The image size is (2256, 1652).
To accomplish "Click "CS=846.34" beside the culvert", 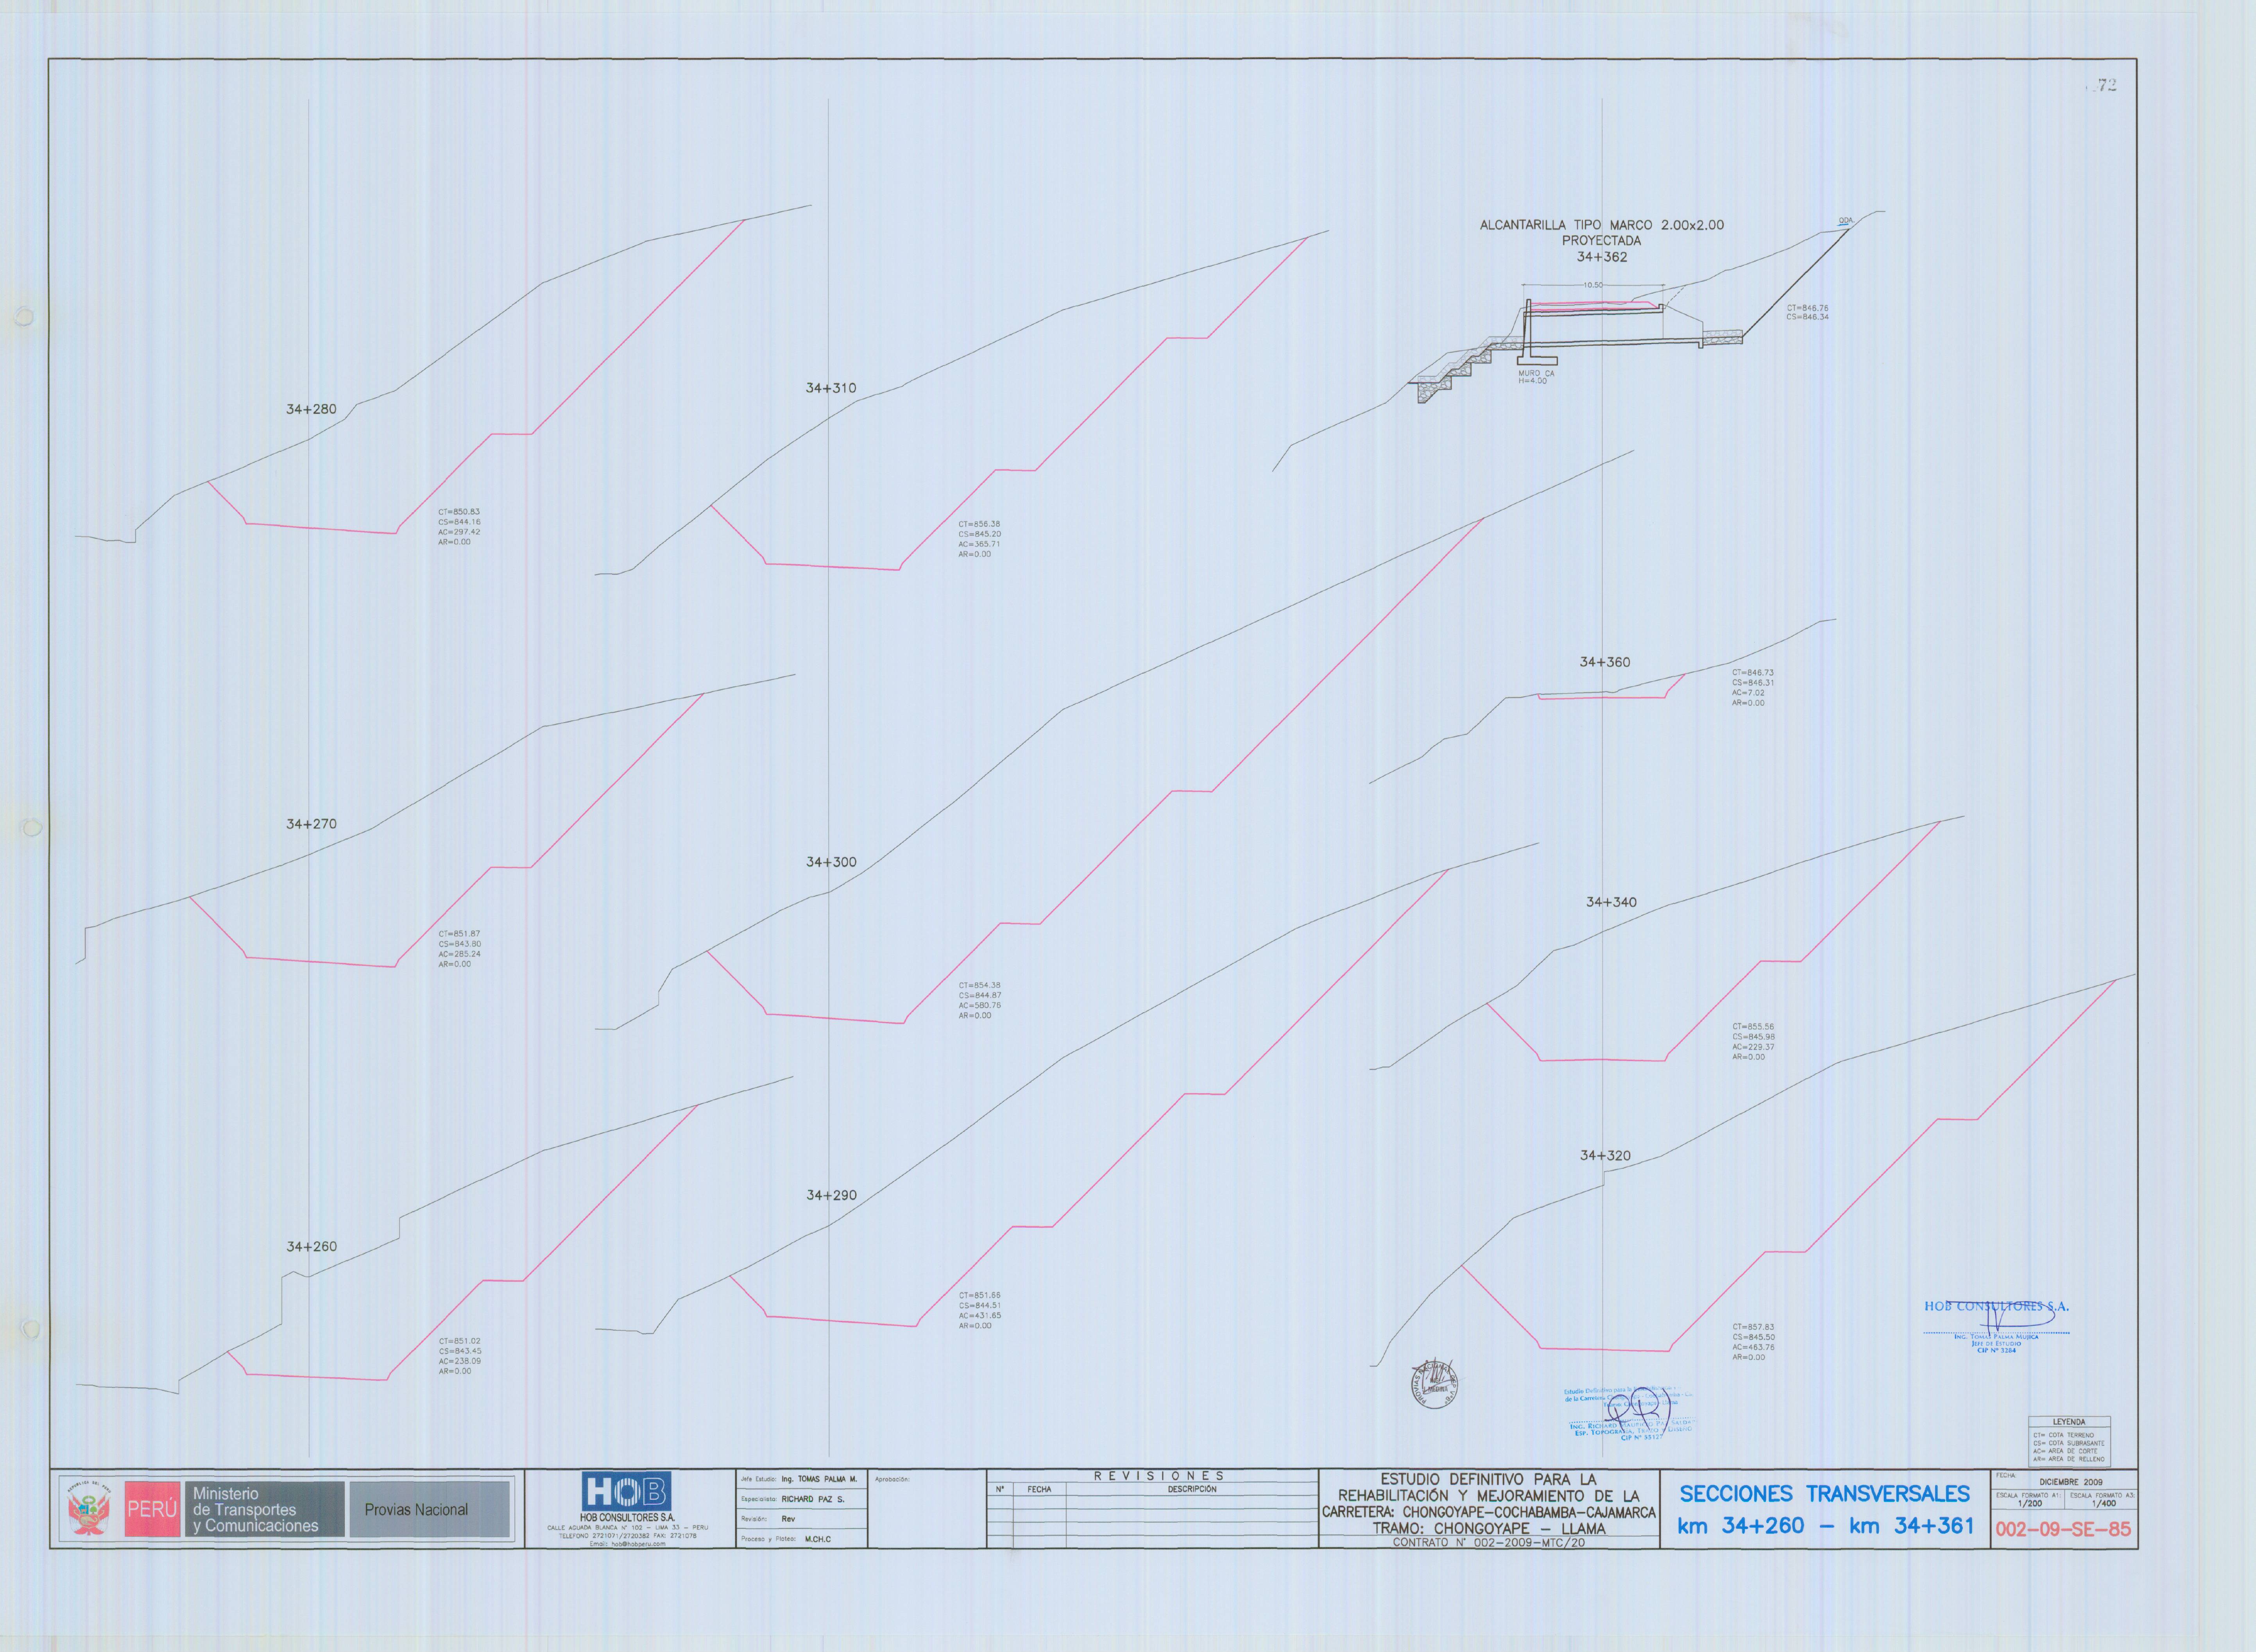I will [1807, 317].
